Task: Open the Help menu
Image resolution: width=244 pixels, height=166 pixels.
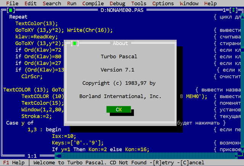Action: point(210,3)
